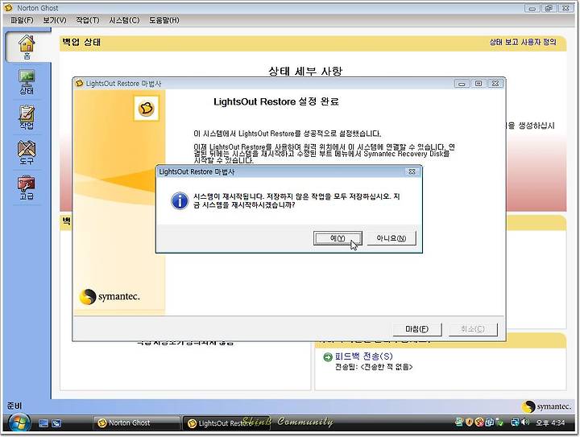Open the Tools (도구) sidebar icon

click(27, 153)
